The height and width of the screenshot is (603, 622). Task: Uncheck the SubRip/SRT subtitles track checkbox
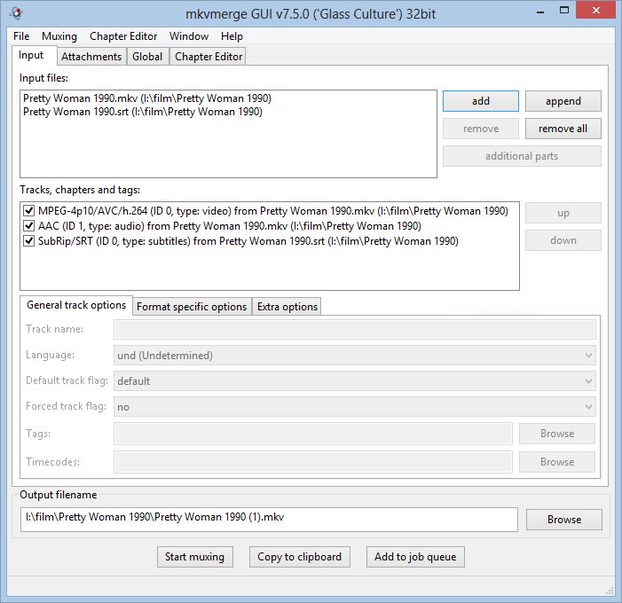29,240
